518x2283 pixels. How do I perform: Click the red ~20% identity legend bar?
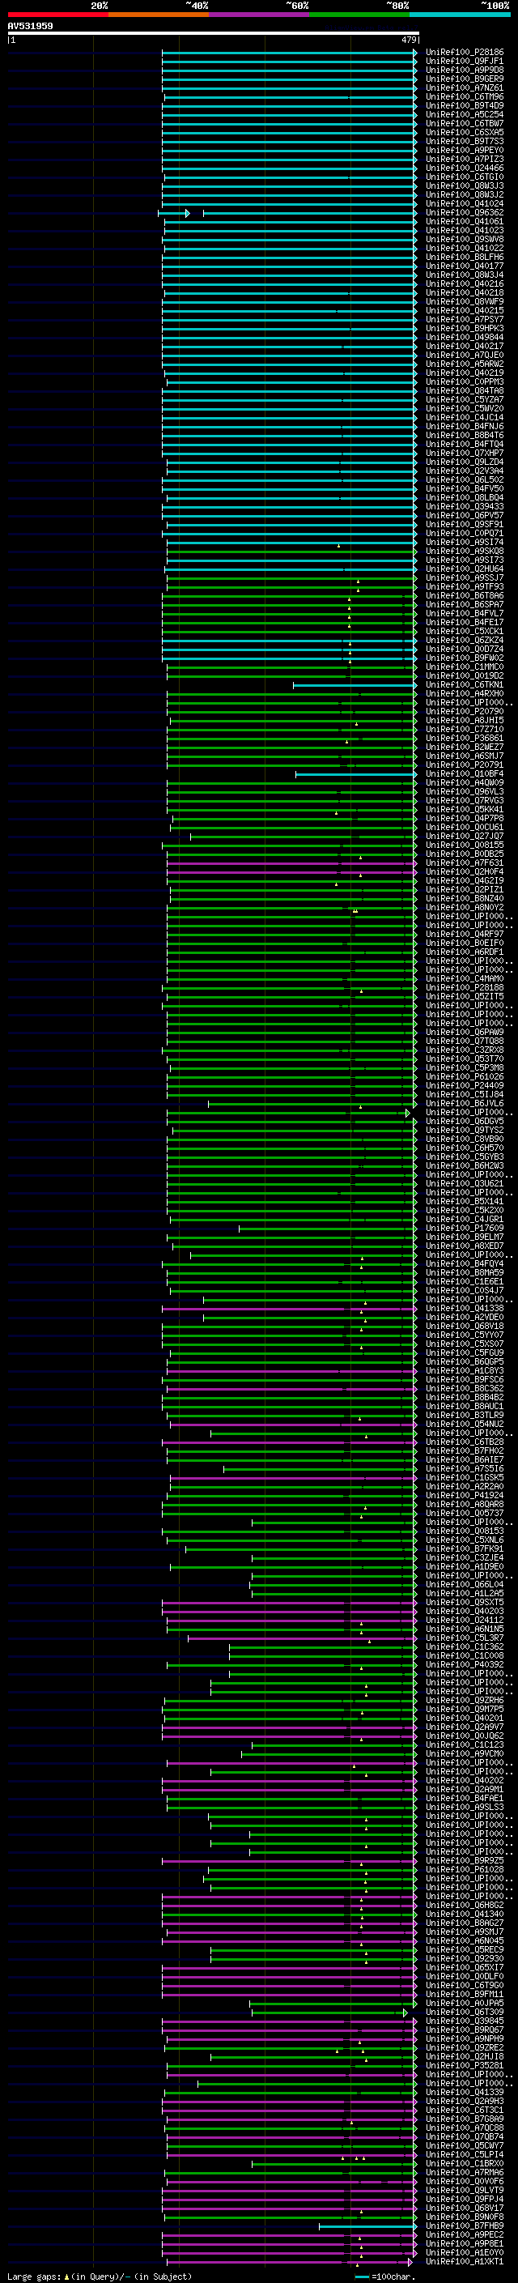(57, 15)
